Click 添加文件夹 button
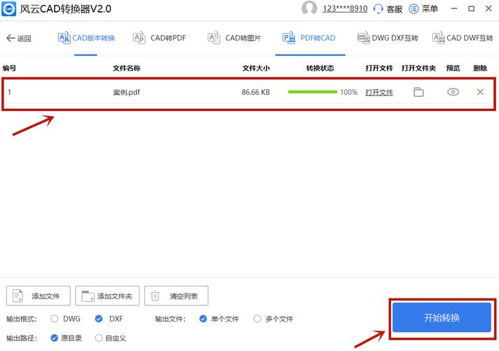This screenshot has height=351, width=499. [x=107, y=296]
